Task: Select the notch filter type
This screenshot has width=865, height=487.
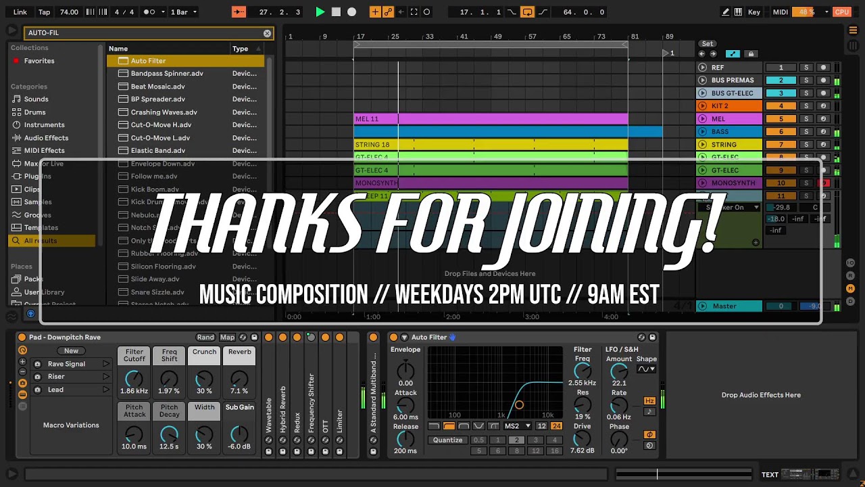Action: click(x=478, y=426)
